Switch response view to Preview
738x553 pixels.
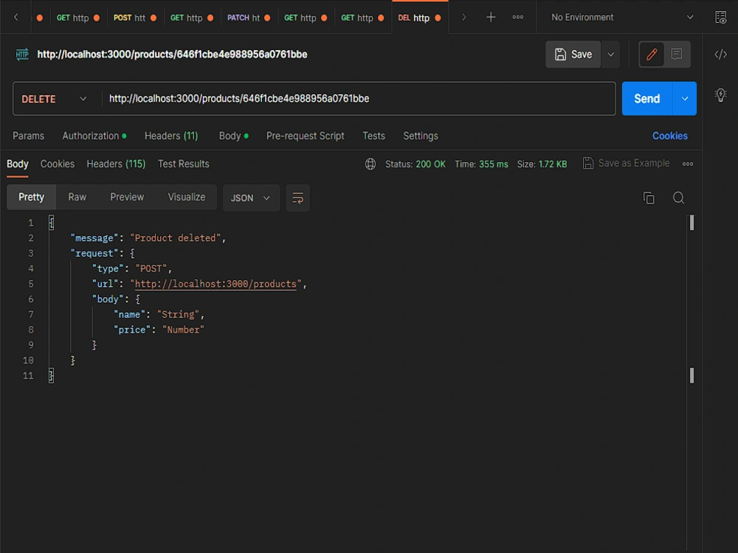pyautogui.click(x=126, y=197)
